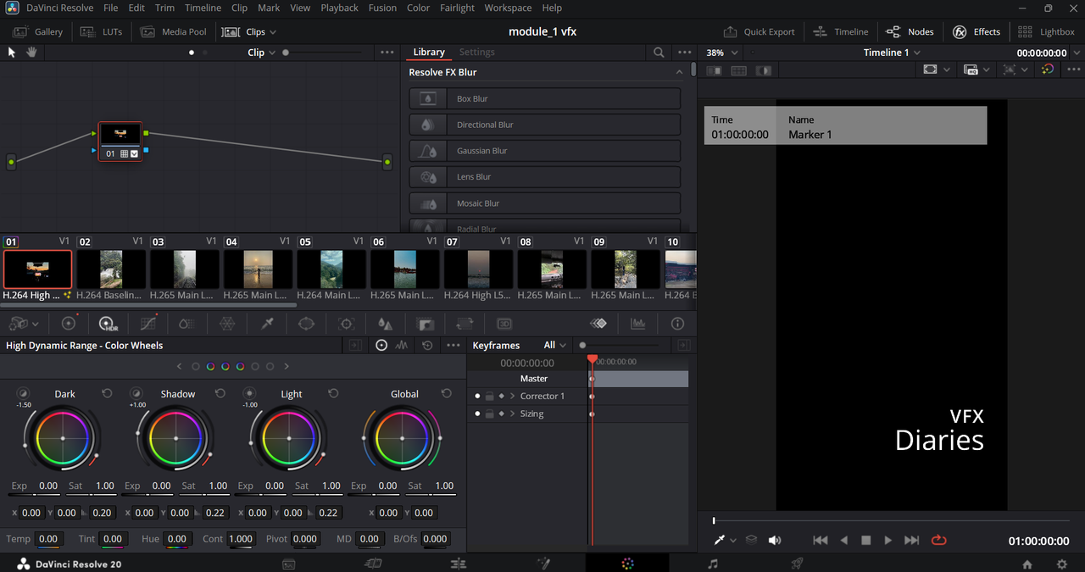Open the Tracker palette

coord(346,324)
